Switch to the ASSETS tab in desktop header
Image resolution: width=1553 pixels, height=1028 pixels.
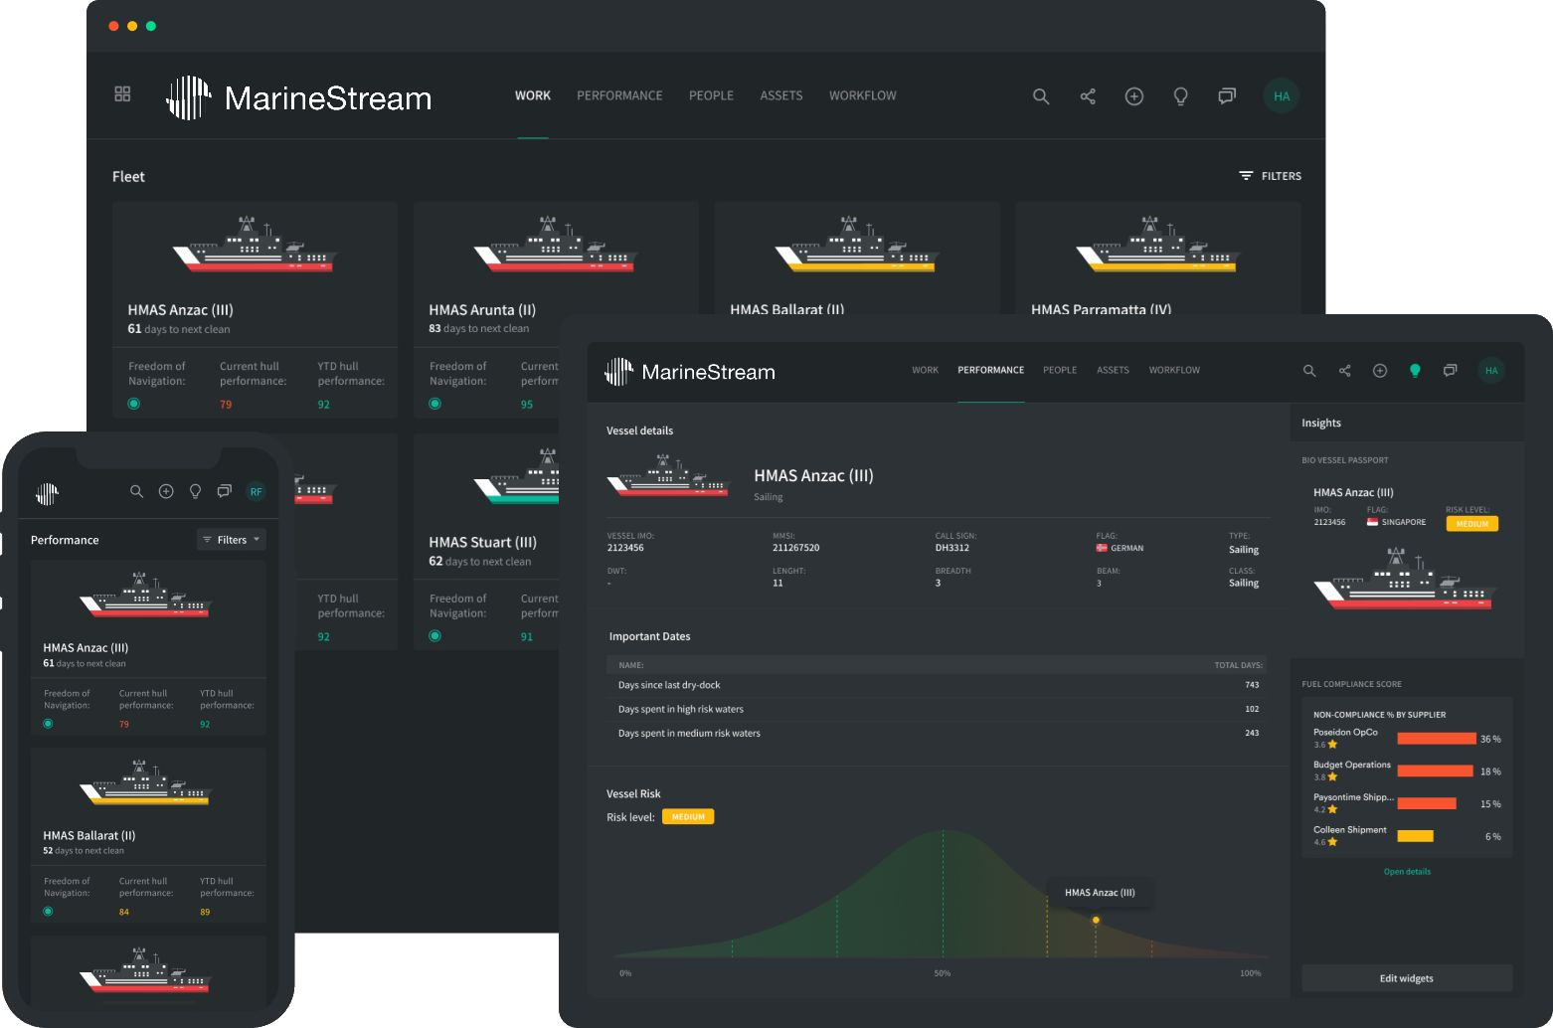[x=780, y=95]
